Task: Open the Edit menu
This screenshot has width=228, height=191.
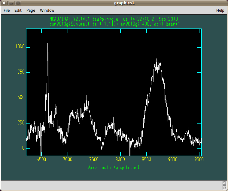Action: (x=18, y=10)
